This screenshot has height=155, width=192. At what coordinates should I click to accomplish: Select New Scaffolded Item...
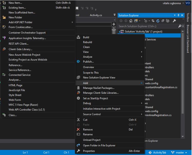38,13
